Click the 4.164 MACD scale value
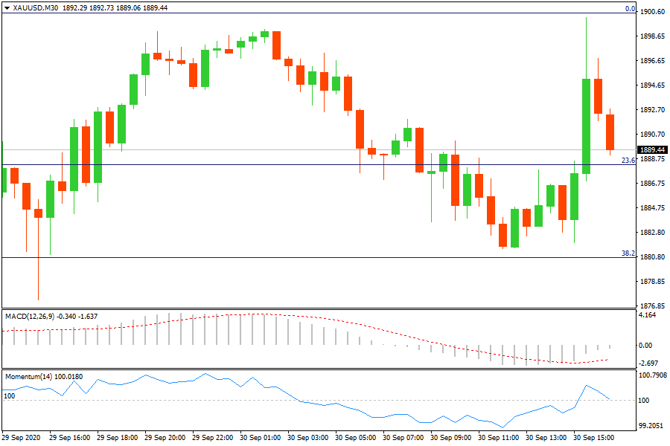Screen dimensions: 670x446 [649, 316]
